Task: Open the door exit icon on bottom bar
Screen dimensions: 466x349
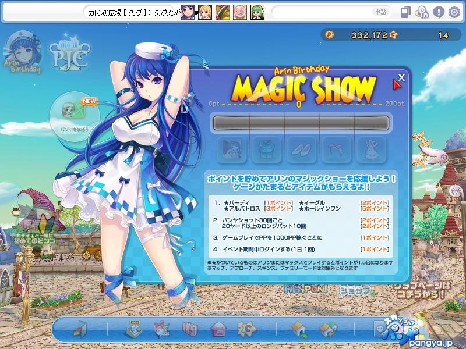Action: click(80, 329)
